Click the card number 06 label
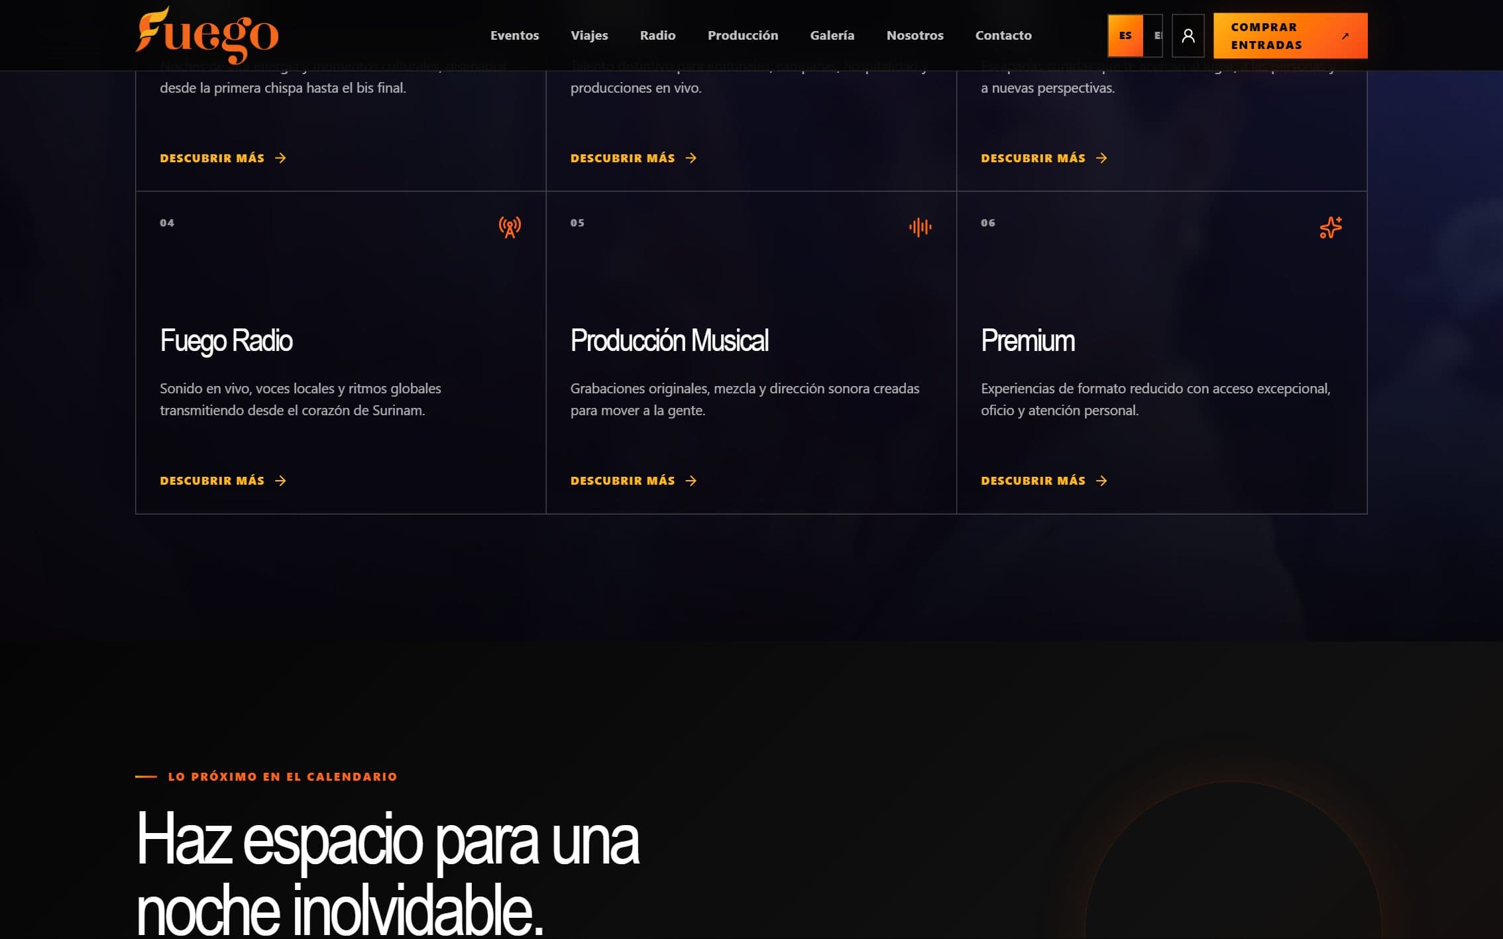 [988, 223]
